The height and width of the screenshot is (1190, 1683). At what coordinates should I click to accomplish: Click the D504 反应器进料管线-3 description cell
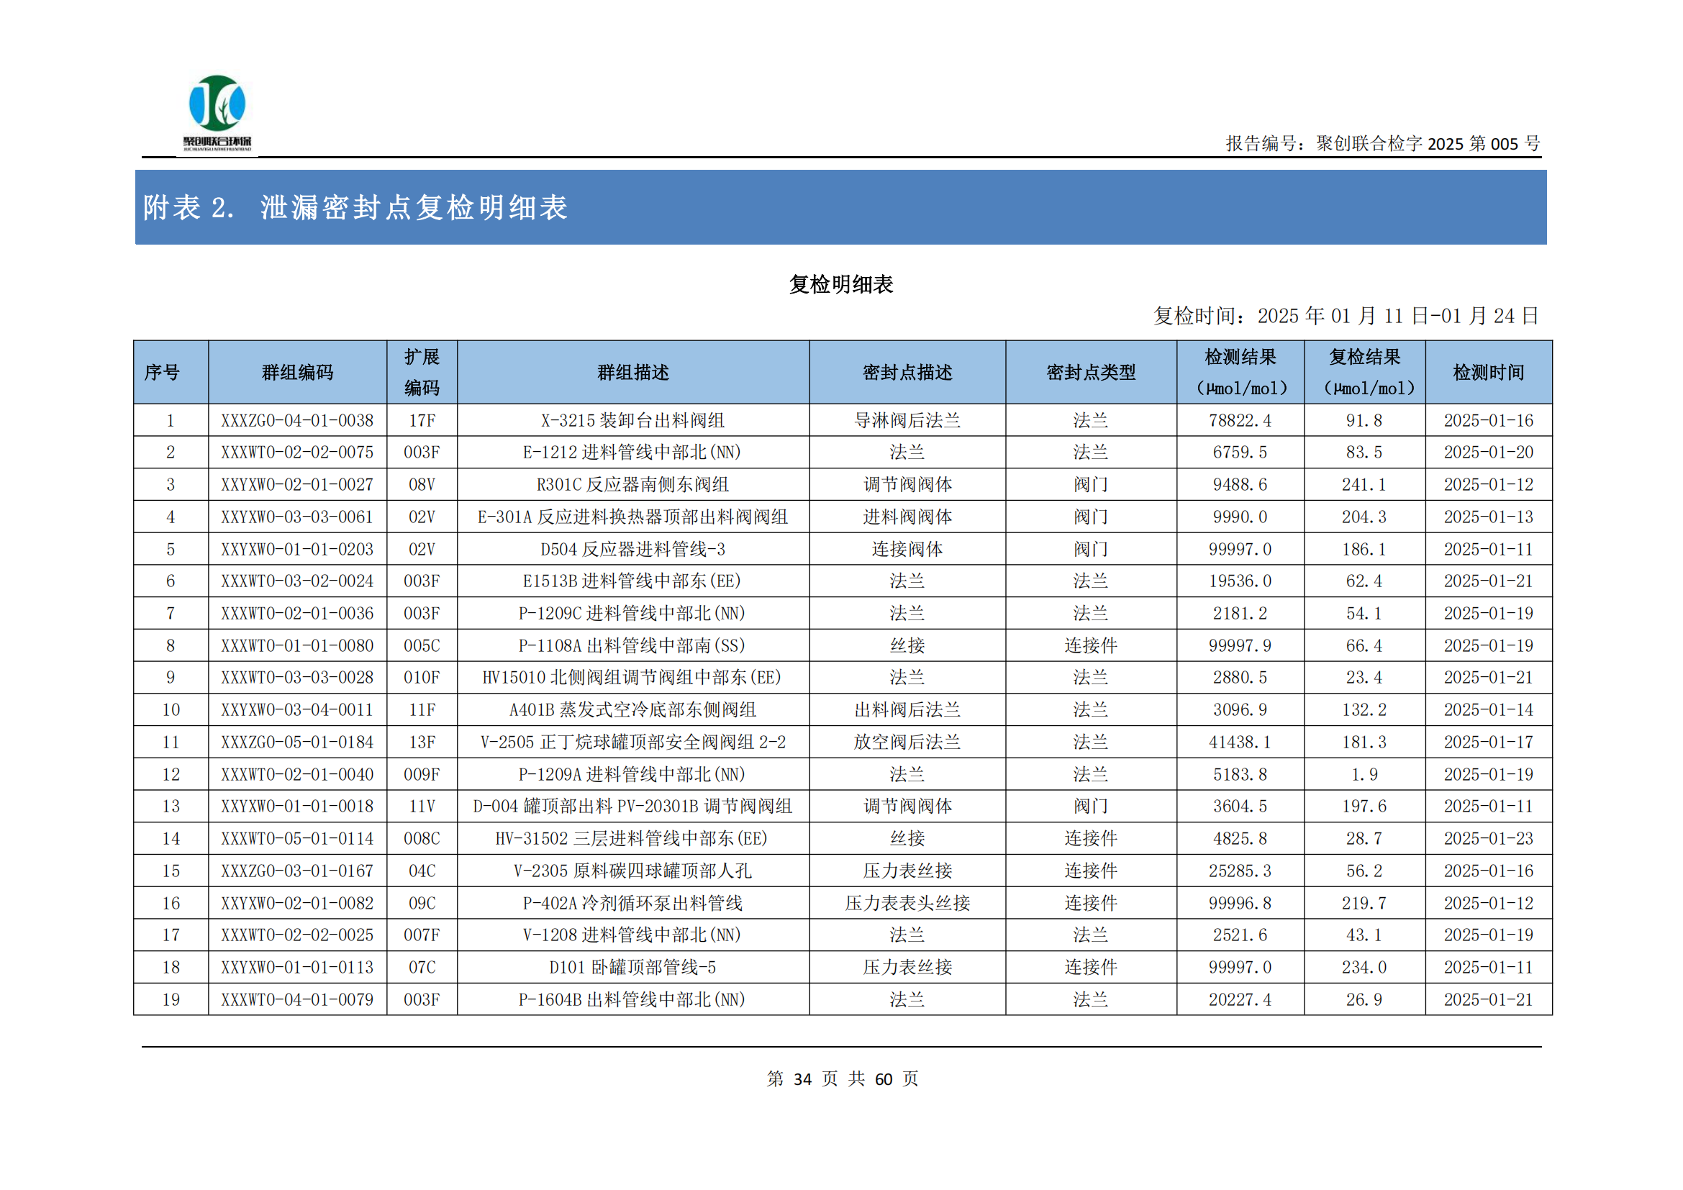point(632,549)
